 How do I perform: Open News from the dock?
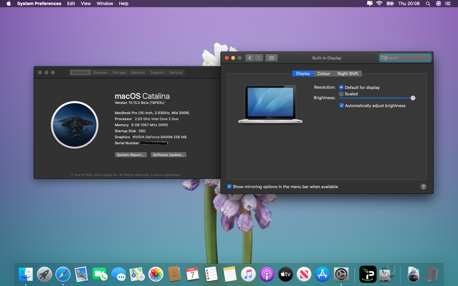click(x=304, y=274)
